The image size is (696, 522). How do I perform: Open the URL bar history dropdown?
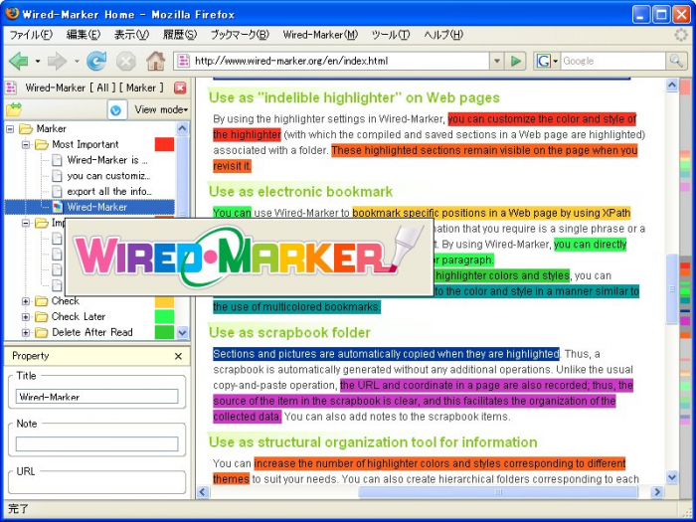pyautogui.click(x=497, y=61)
